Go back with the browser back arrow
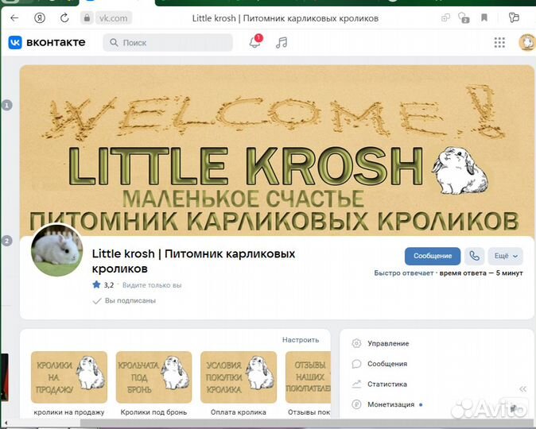The width and height of the screenshot is (536, 429). tap(14, 18)
